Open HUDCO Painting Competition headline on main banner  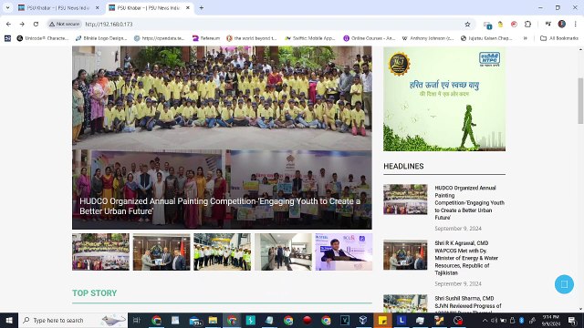(x=220, y=206)
